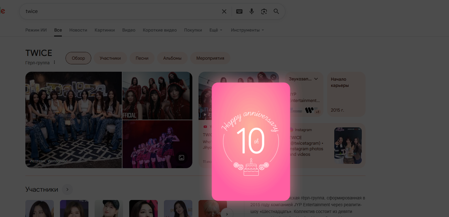Viewport: 449px width, 217px height.
Task: Open the Покупки tab
Action: [x=193, y=30]
